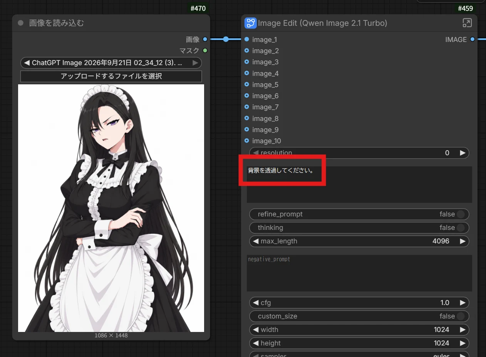
Task: Click the image_4 input port
Action: pyautogui.click(x=247, y=73)
